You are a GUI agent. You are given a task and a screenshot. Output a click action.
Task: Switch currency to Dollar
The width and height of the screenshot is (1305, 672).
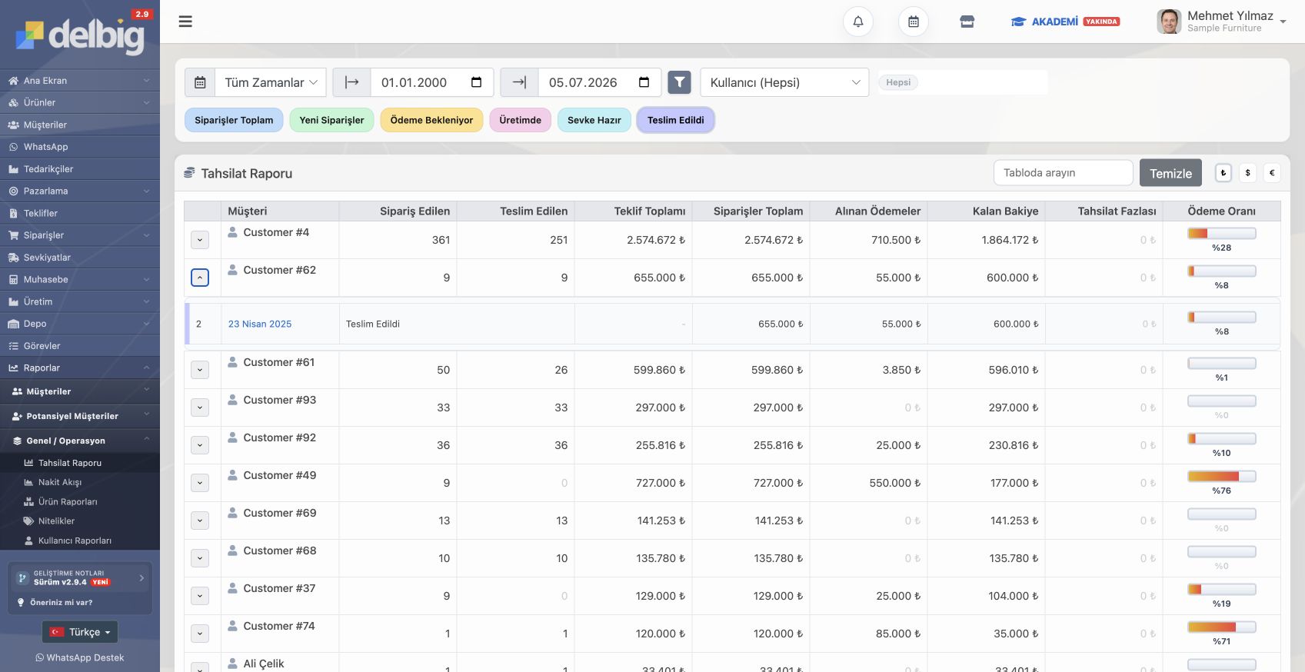click(x=1247, y=173)
